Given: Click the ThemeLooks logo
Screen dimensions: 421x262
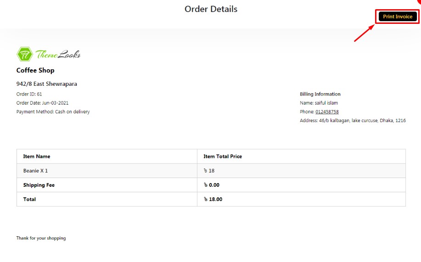Looking at the screenshot, I should (49, 55).
